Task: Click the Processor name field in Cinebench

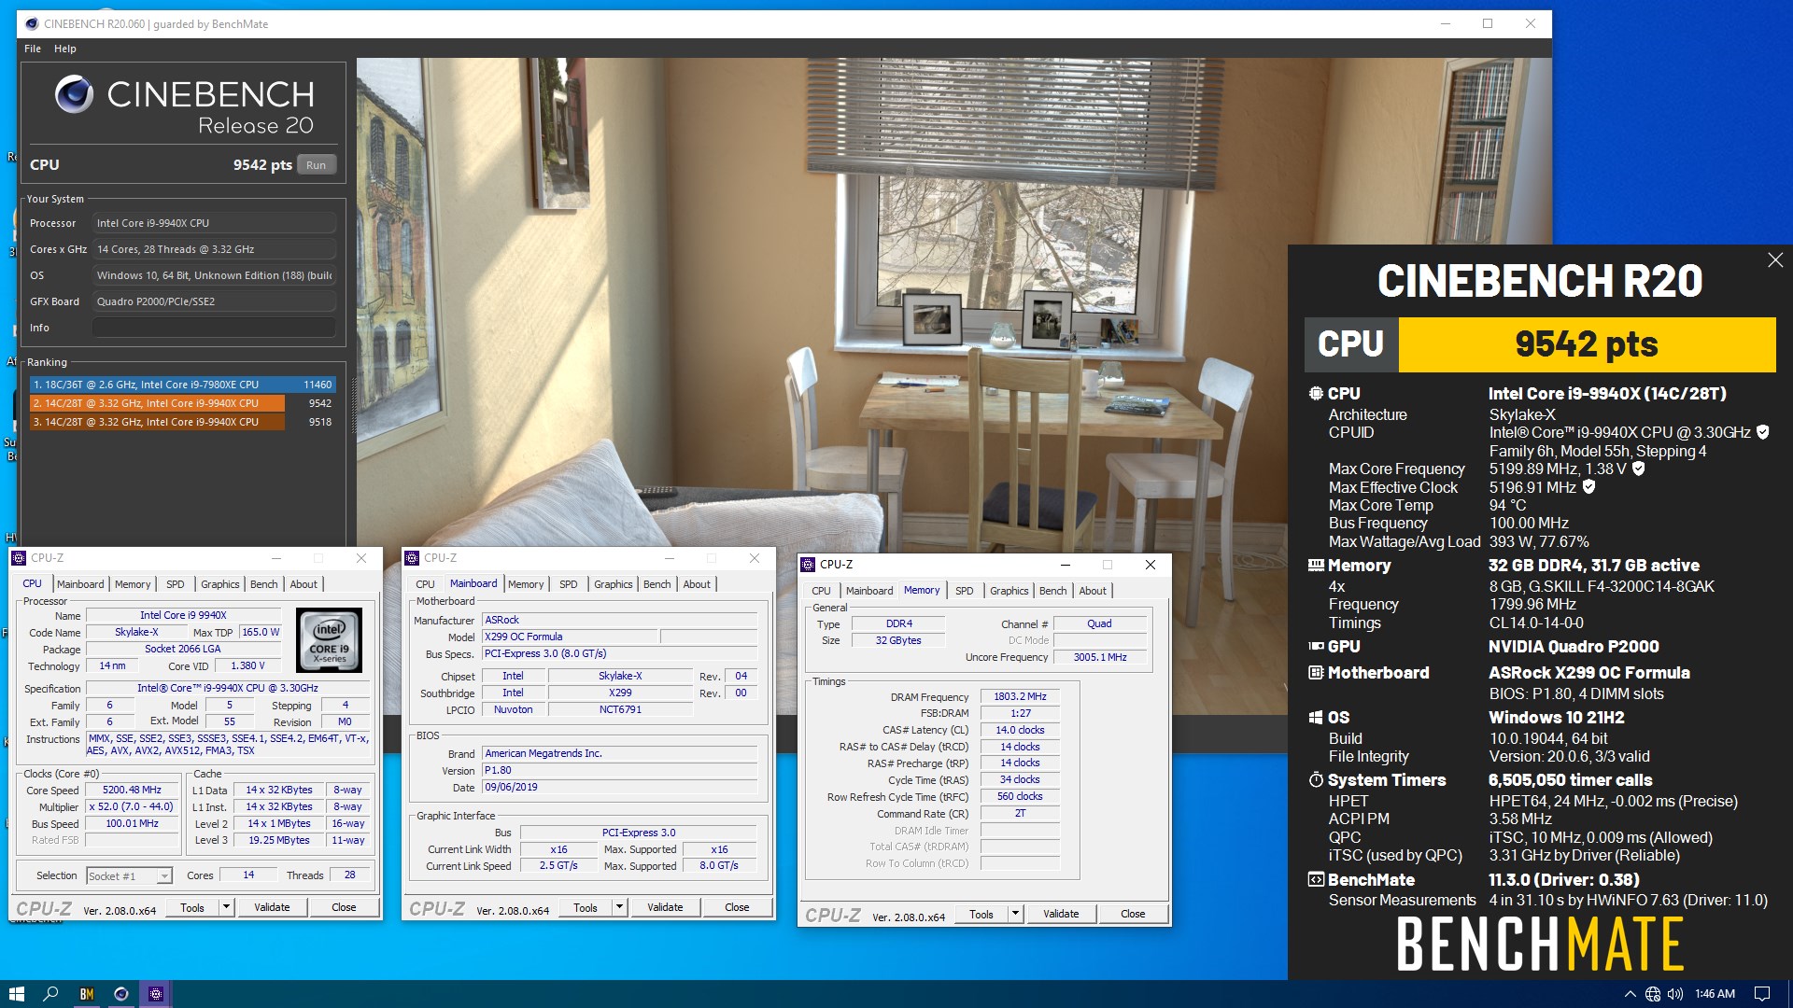Action: point(214,223)
